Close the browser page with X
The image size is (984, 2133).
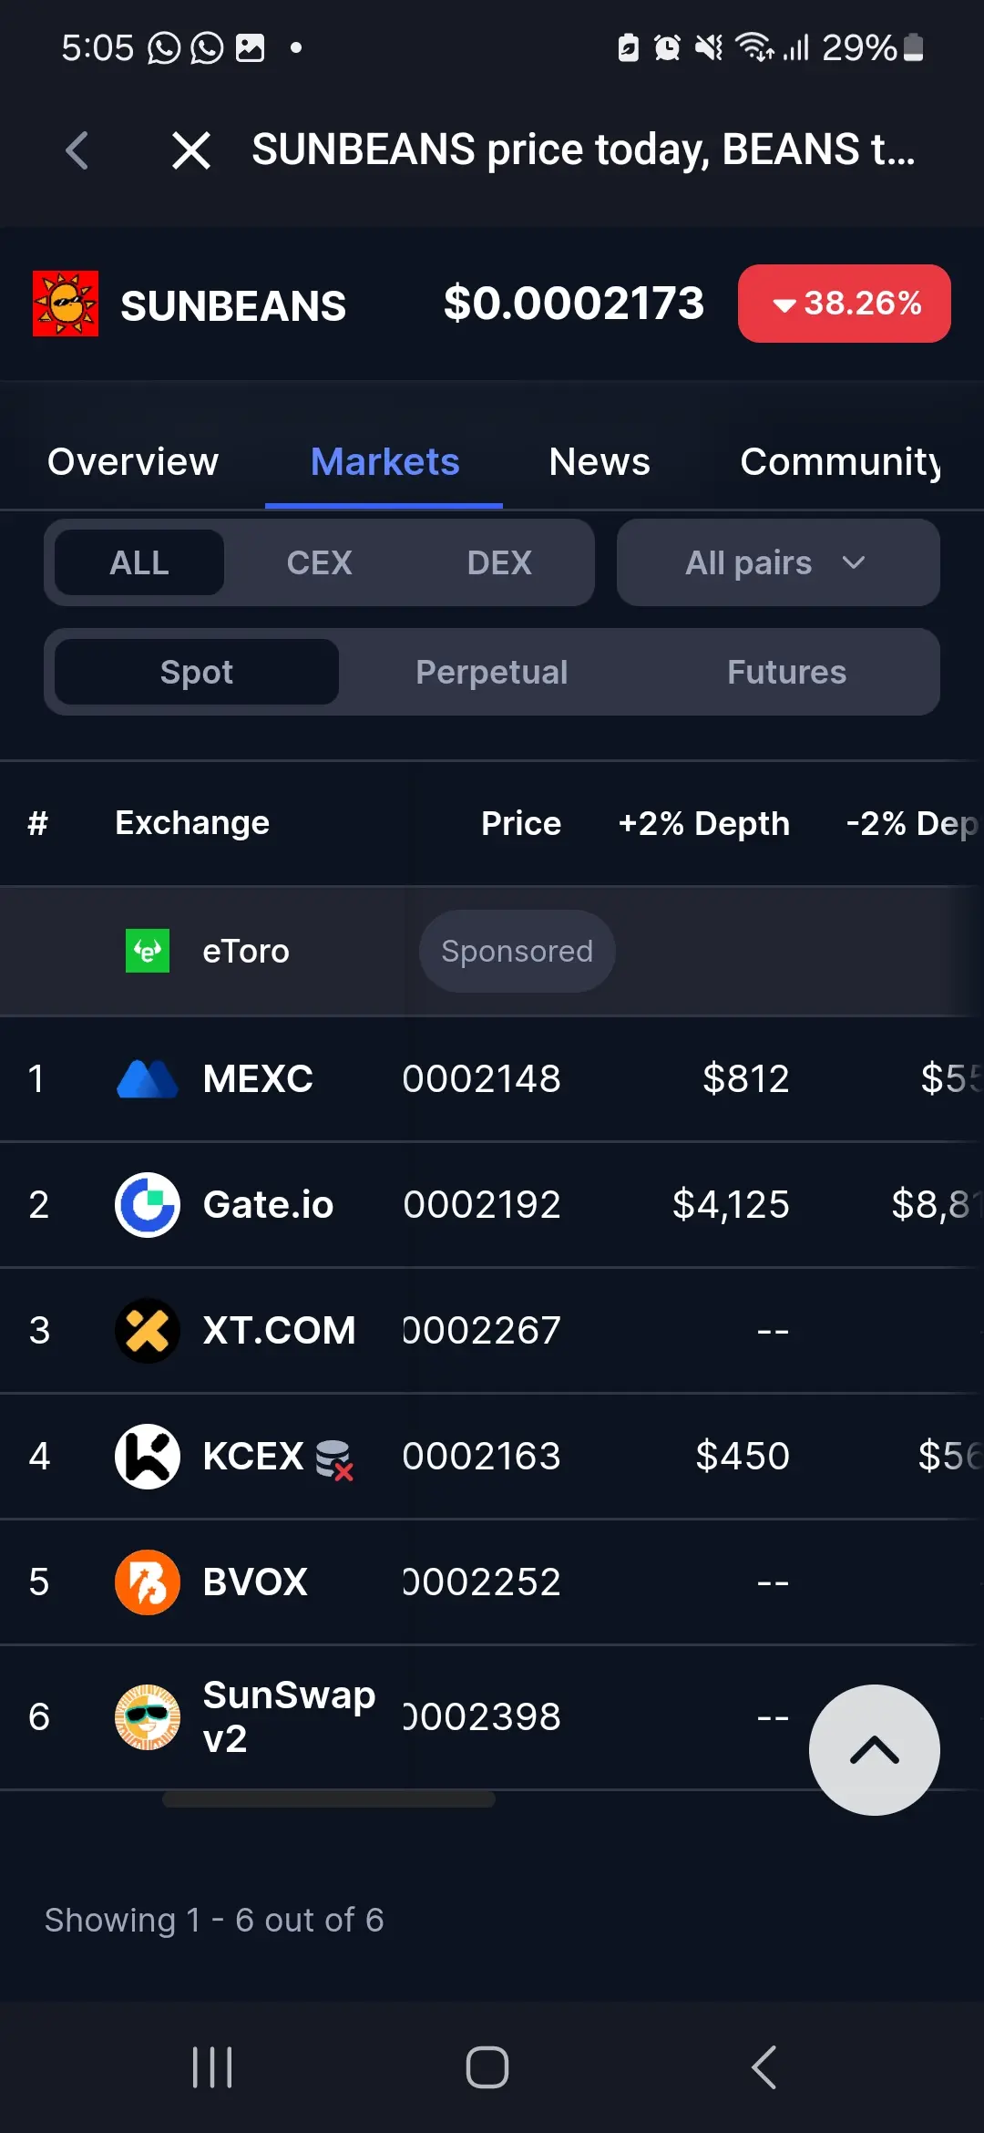pos(191,150)
